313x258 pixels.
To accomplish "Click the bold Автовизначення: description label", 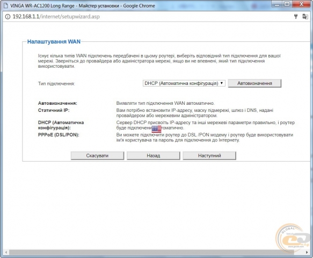I will 57,103.
